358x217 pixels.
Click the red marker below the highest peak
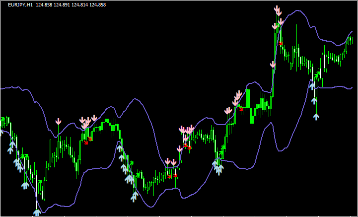(281, 44)
